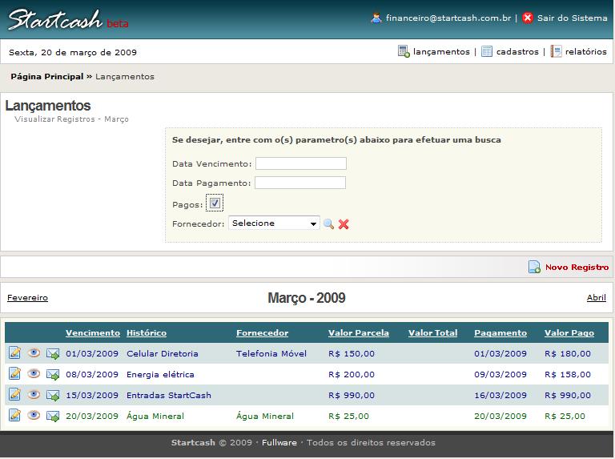Screen dimensions: 615x459
Task: Sort table by Valor Parcela column header
Action: click(359, 332)
